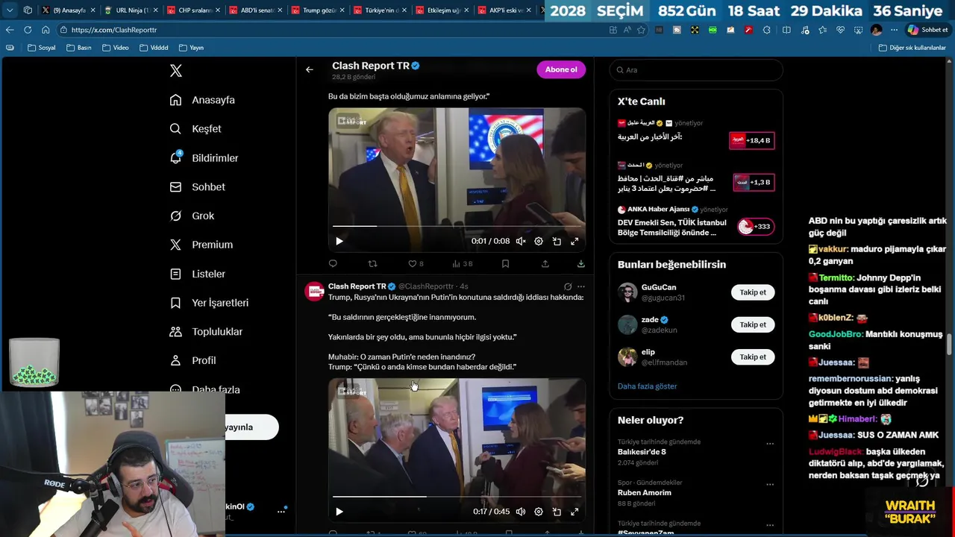
Task: Follow GuGuCan with Takip et
Action: pyautogui.click(x=753, y=292)
